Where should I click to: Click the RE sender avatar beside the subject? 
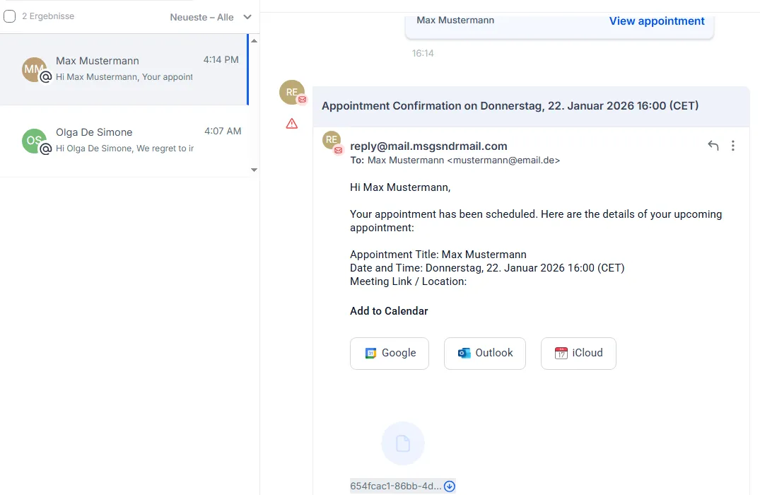coord(292,92)
